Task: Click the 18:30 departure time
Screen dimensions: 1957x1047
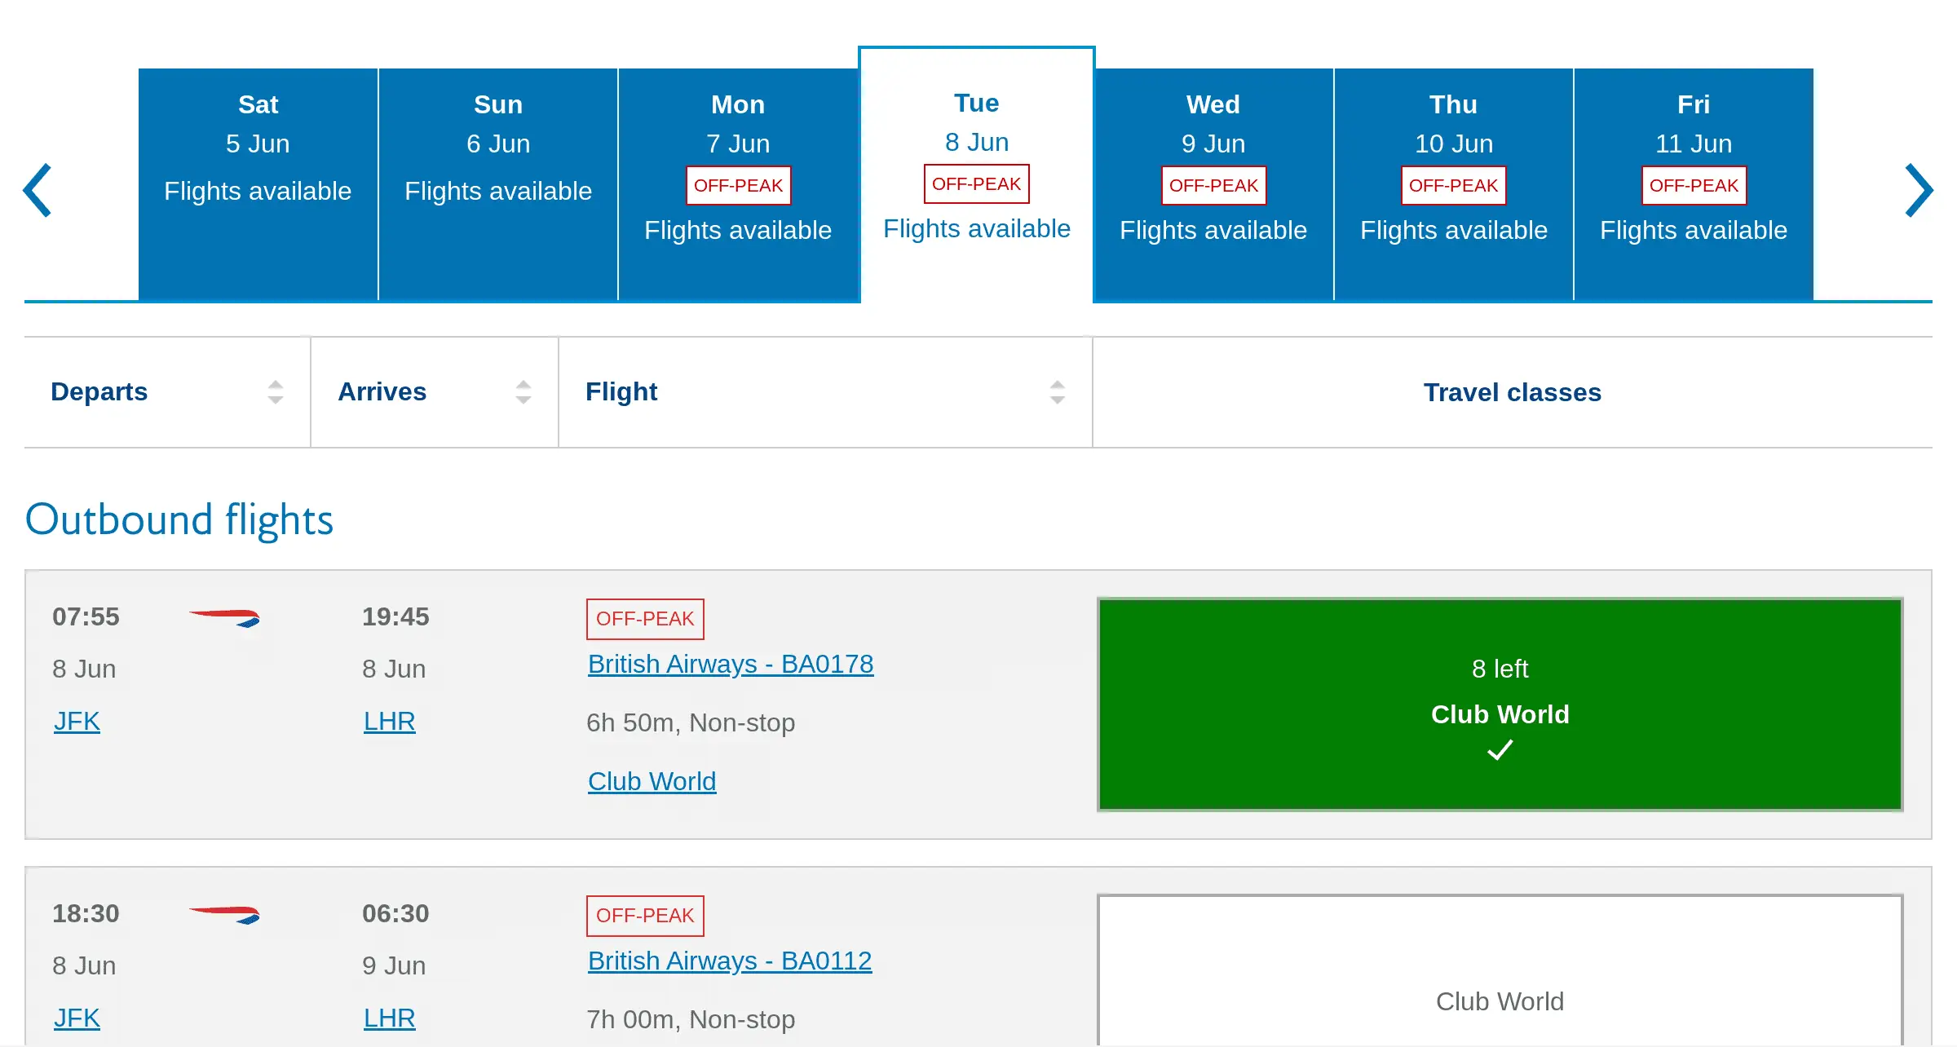Action: point(86,913)
